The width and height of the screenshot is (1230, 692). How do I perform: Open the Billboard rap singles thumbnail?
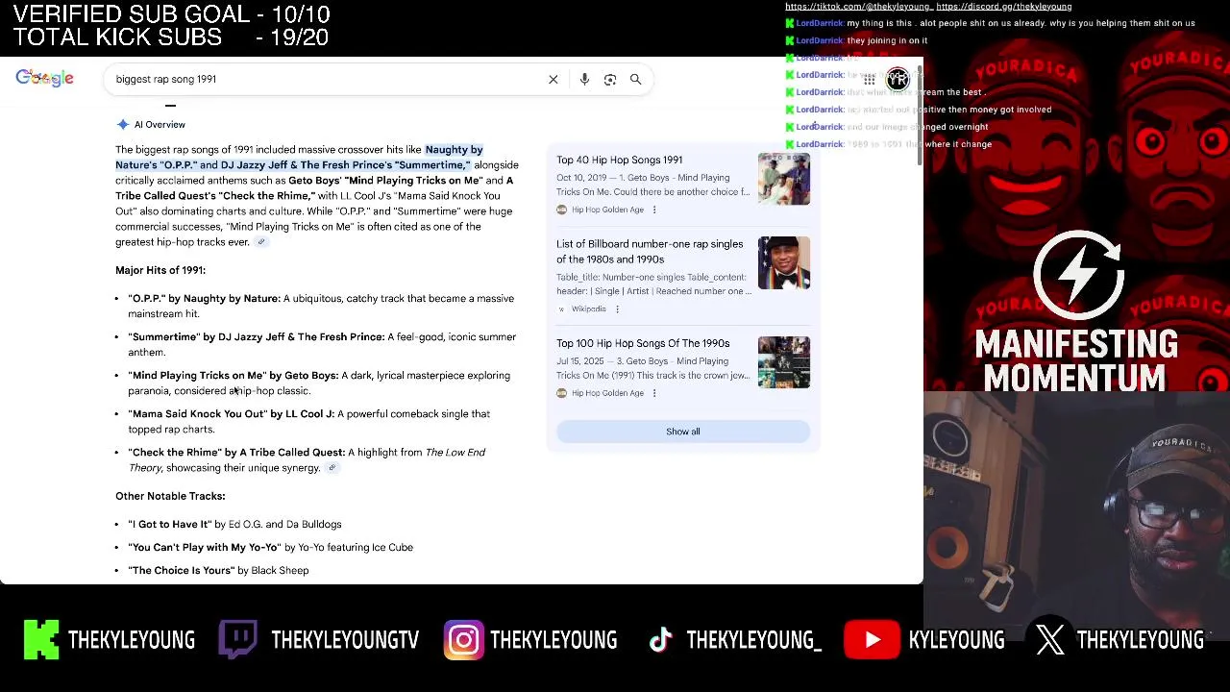[x=784, y=263]
